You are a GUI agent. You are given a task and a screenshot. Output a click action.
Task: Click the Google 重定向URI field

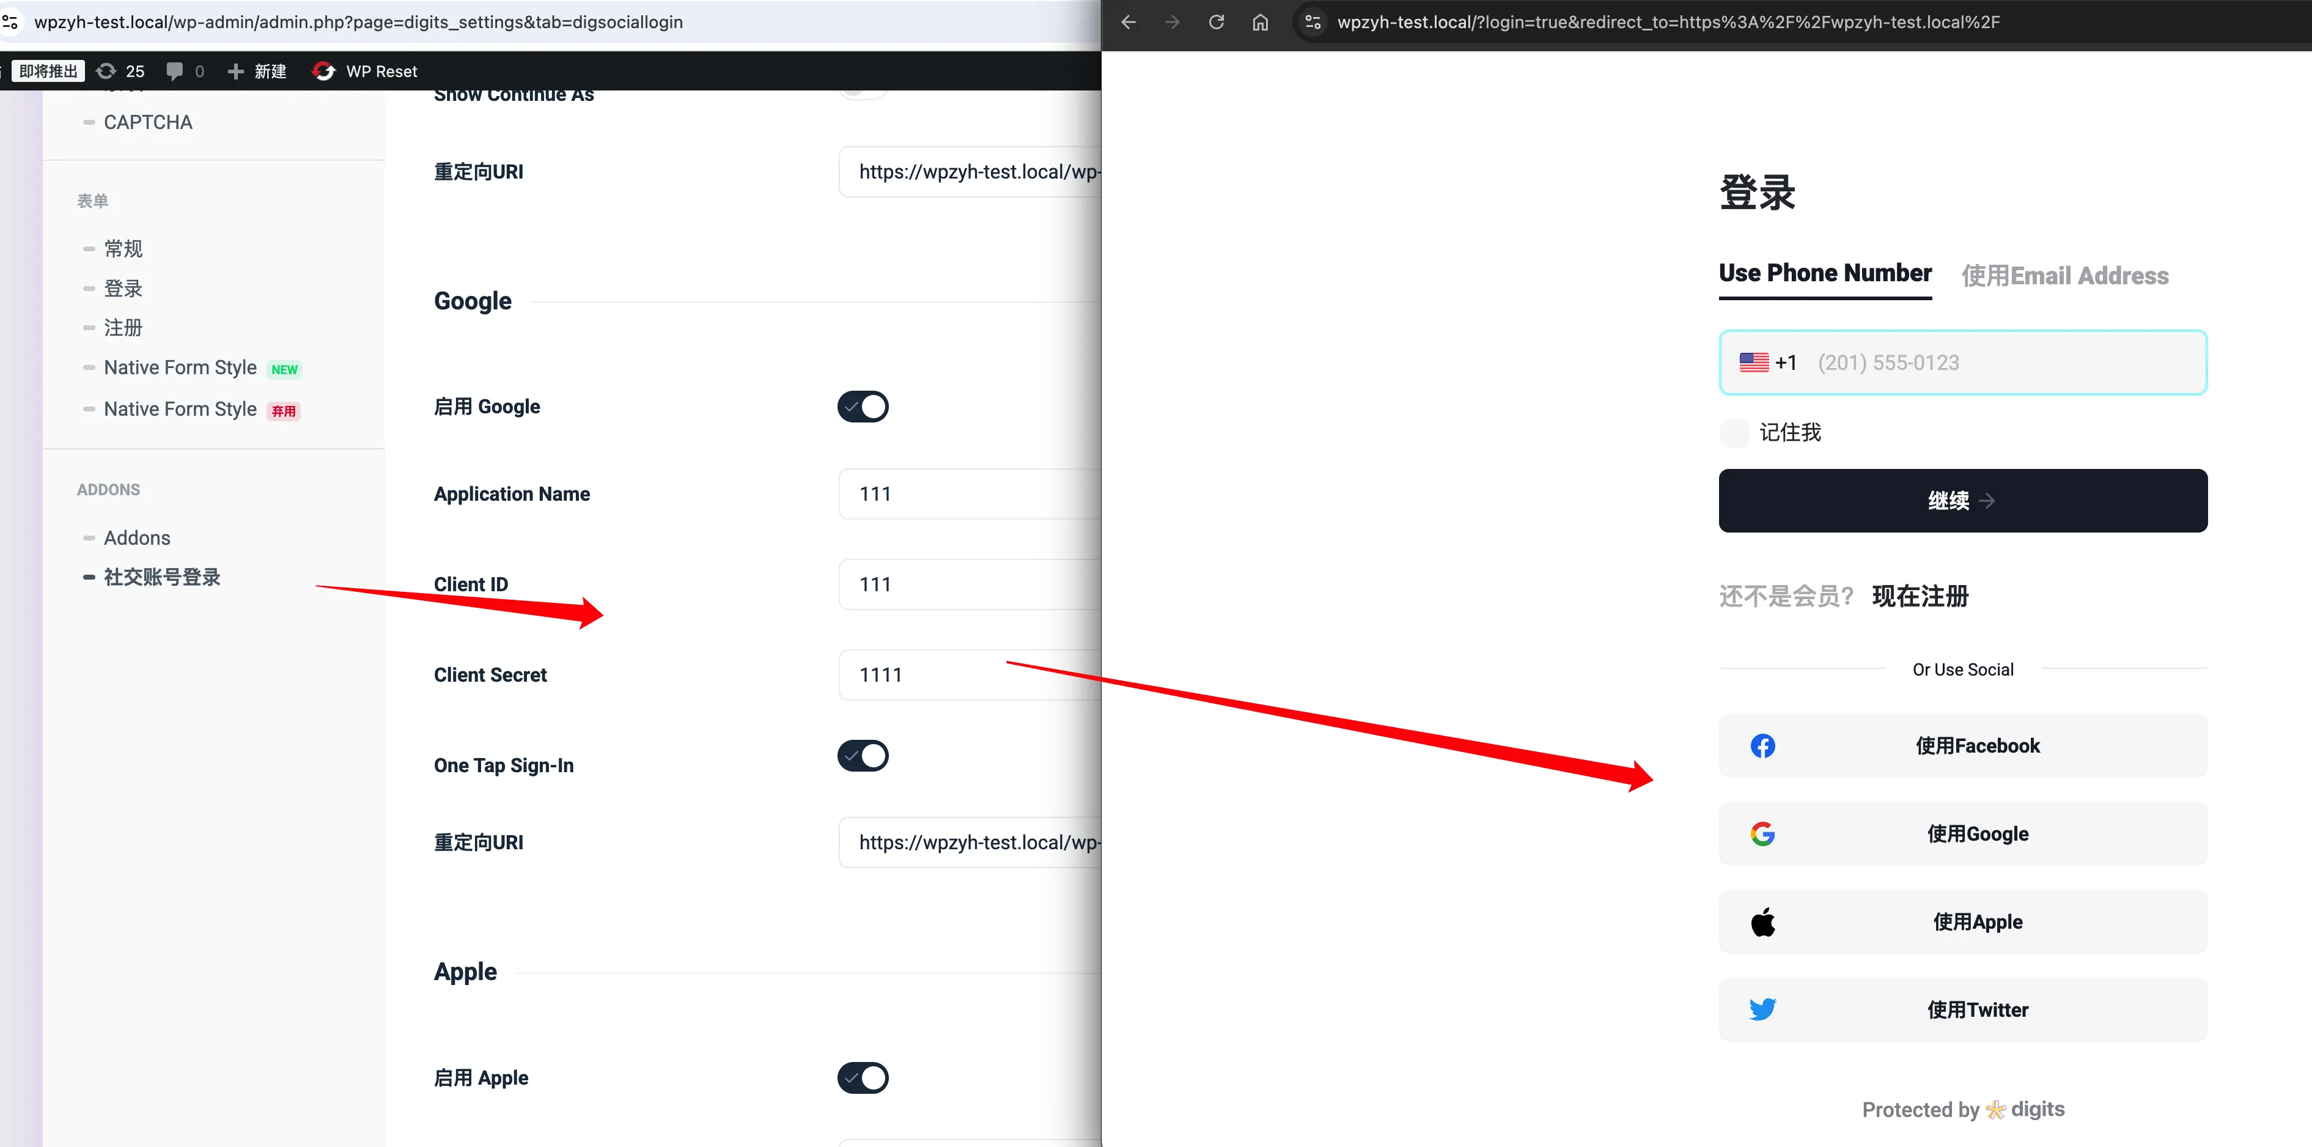tap(970, 843)
